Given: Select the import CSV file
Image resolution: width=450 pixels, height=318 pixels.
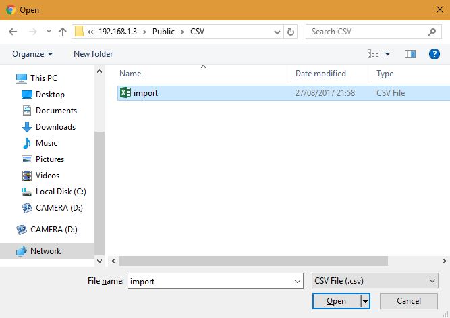Looking at the screenshot, I should (x=145, y=93).
